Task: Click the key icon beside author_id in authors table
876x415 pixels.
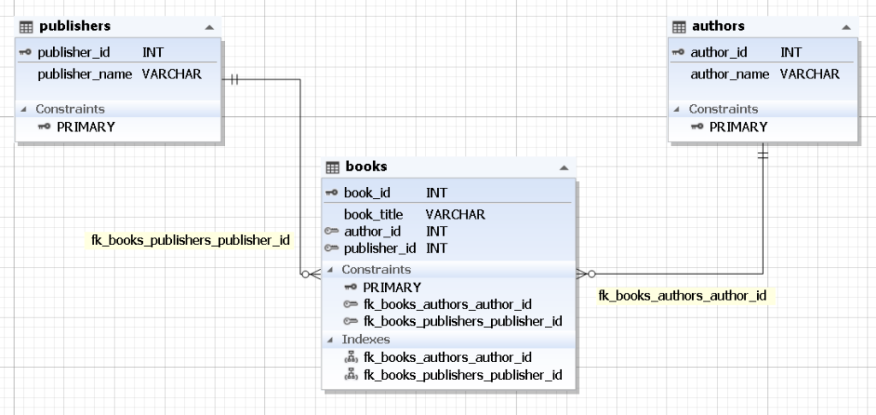Action: tap(678, 52)
